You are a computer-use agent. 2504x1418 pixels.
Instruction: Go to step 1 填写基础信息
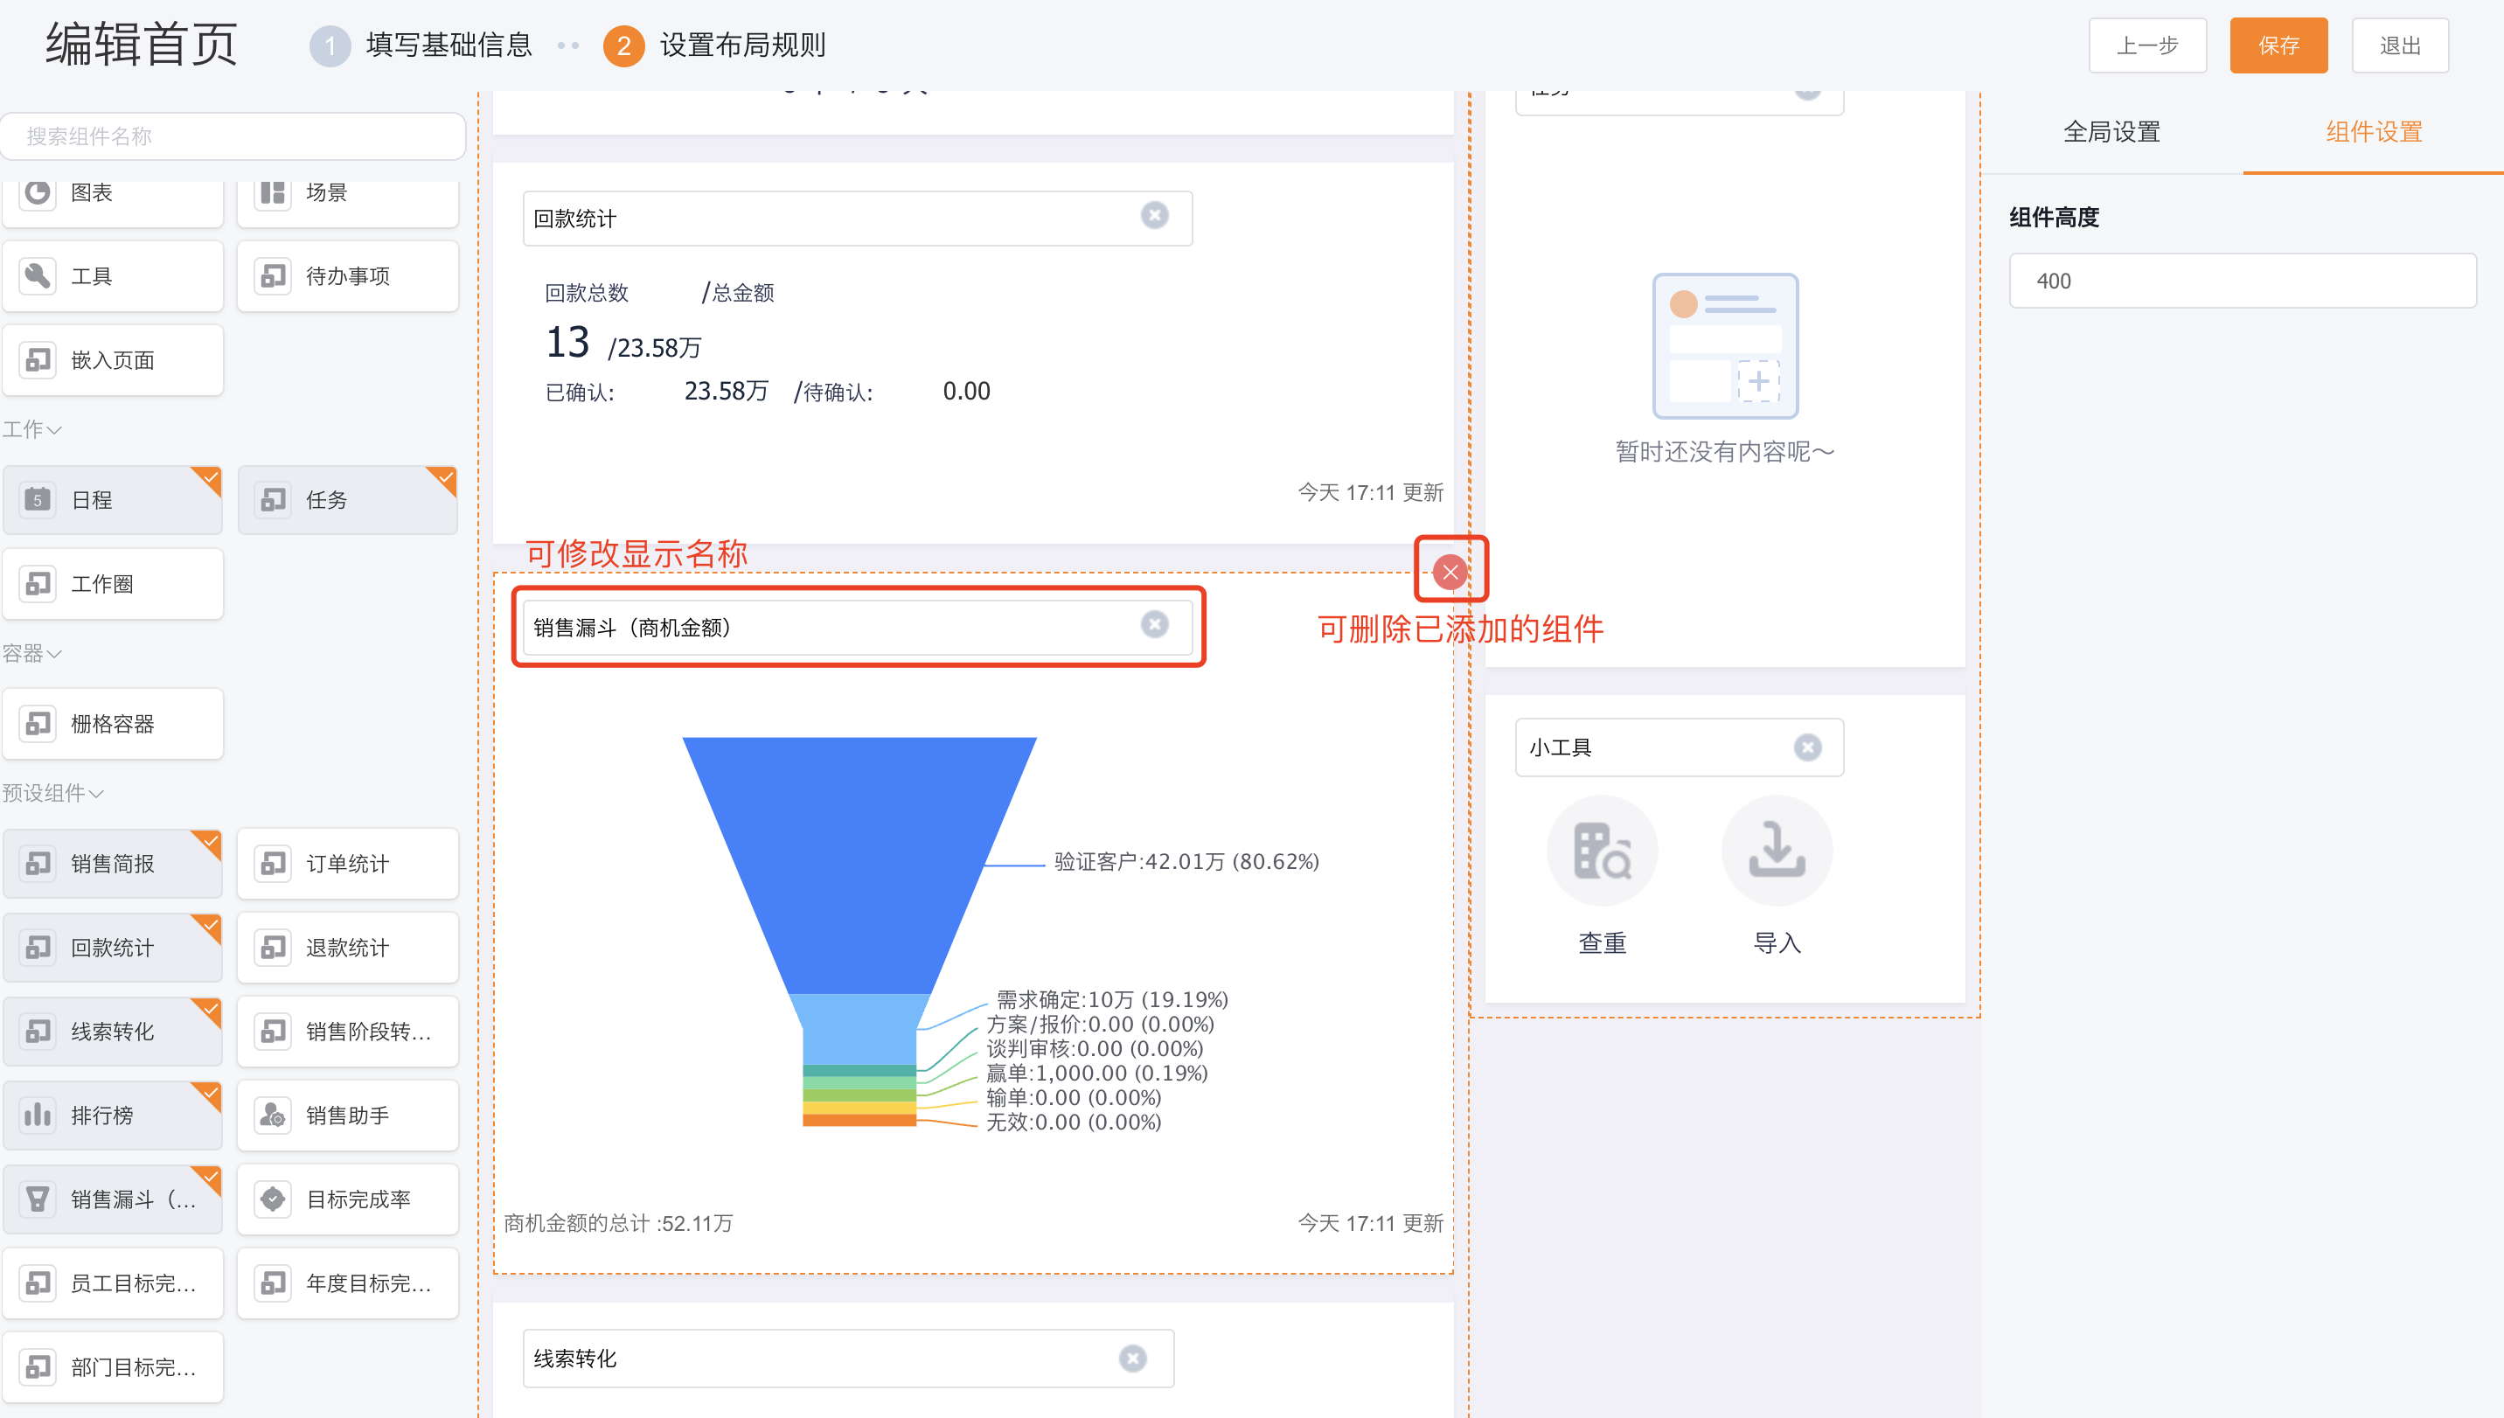pyautogui.click(x=421, y=45)
